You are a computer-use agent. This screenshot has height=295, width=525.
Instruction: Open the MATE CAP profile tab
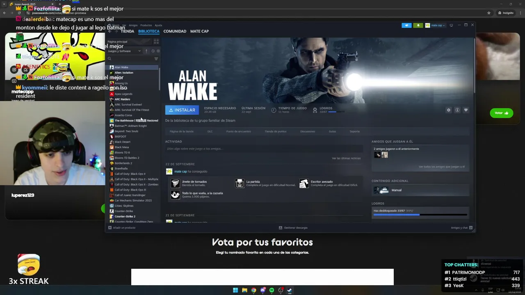click(x=199, y=31)
